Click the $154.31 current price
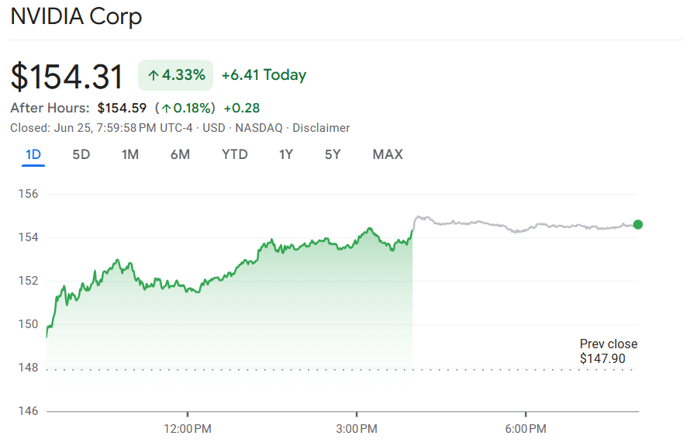This screenshot has height=446, width=683. coord(67,77)
